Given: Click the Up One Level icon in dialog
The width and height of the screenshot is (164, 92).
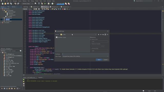Looking at the screenshot, I should click(99, 34).
